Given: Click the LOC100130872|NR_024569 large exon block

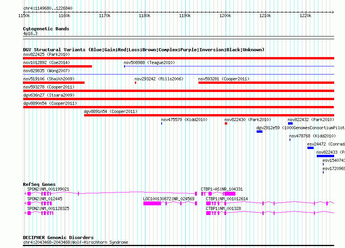Looking at the screenshot, I should click(x=152, y=203).
